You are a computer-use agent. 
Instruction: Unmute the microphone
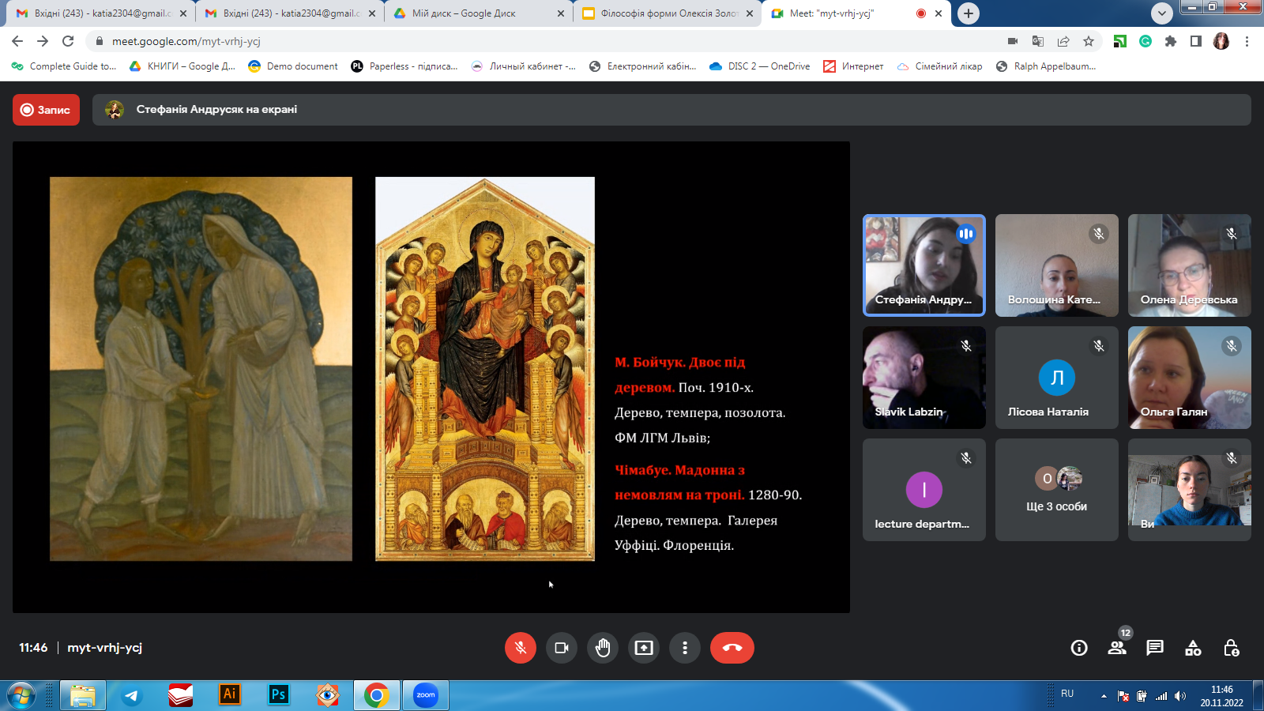[521, 648]
